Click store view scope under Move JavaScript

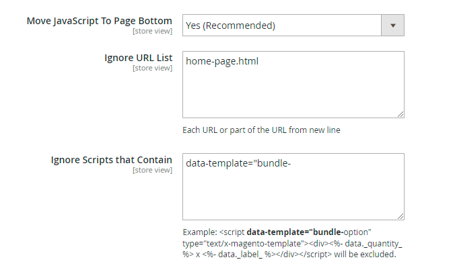pyautogui.click(x=152, y=32)
